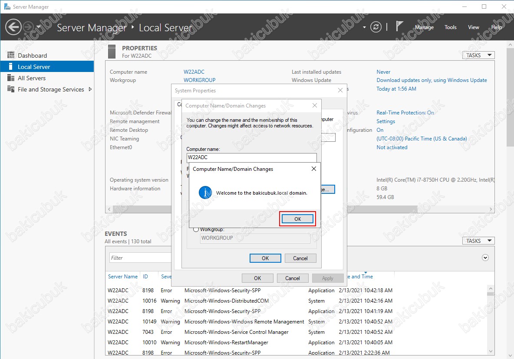Open the Tools menu
Image resolution: width=514 pixels, height=359 pixels.
tap(451, 27)
